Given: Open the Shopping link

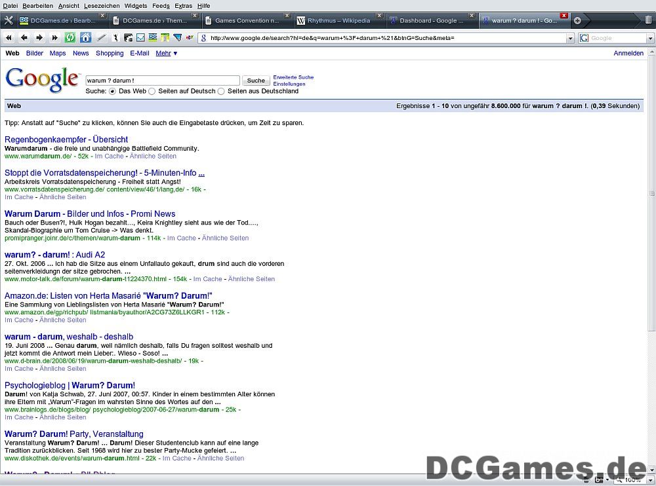Looking at the screenshot, I should click(x=110, y=53).
